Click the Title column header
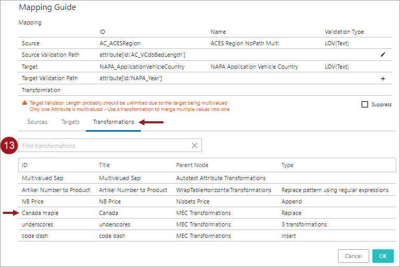400x267 pixels. click(x=105, y=165)
